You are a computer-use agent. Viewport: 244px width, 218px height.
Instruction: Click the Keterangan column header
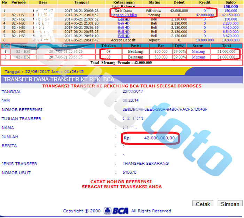click(123, 2)
